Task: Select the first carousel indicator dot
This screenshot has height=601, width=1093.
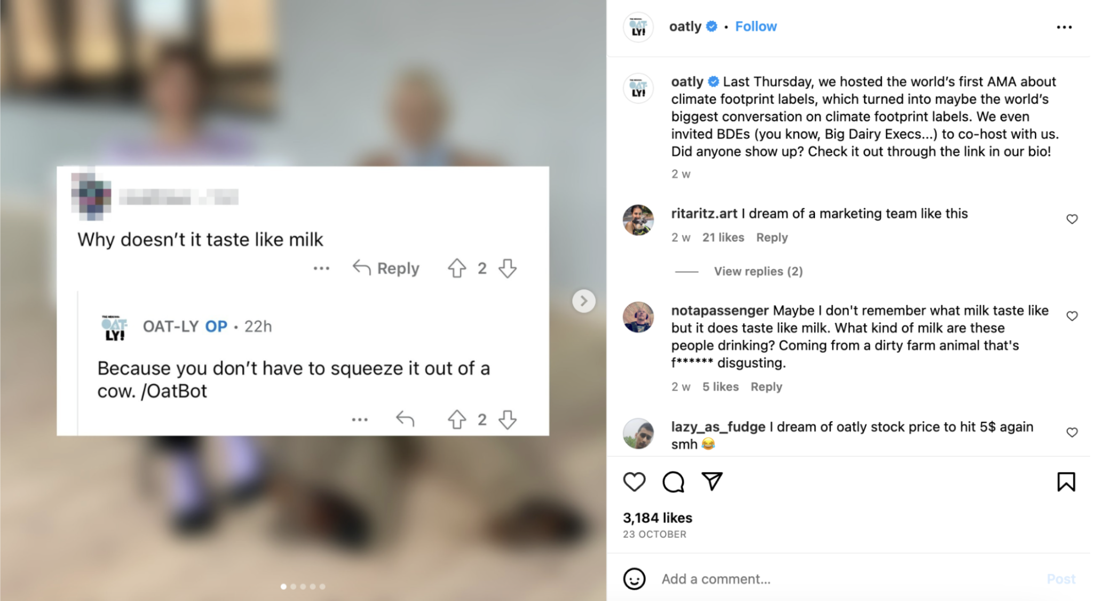Action: tap(283, 586)
